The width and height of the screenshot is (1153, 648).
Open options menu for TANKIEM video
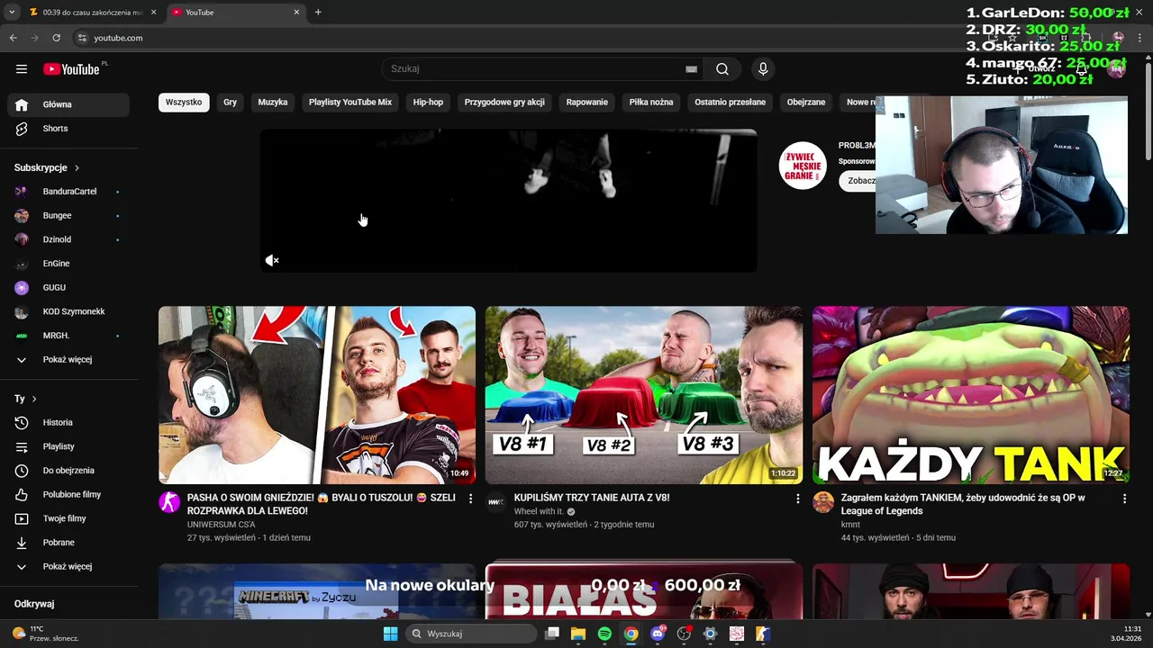(1124, 499)
